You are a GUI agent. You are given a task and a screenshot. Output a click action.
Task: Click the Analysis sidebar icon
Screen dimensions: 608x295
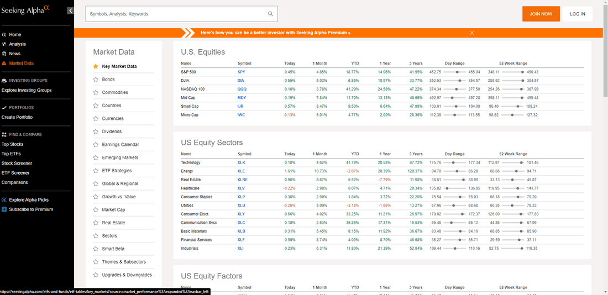point(4,44)
